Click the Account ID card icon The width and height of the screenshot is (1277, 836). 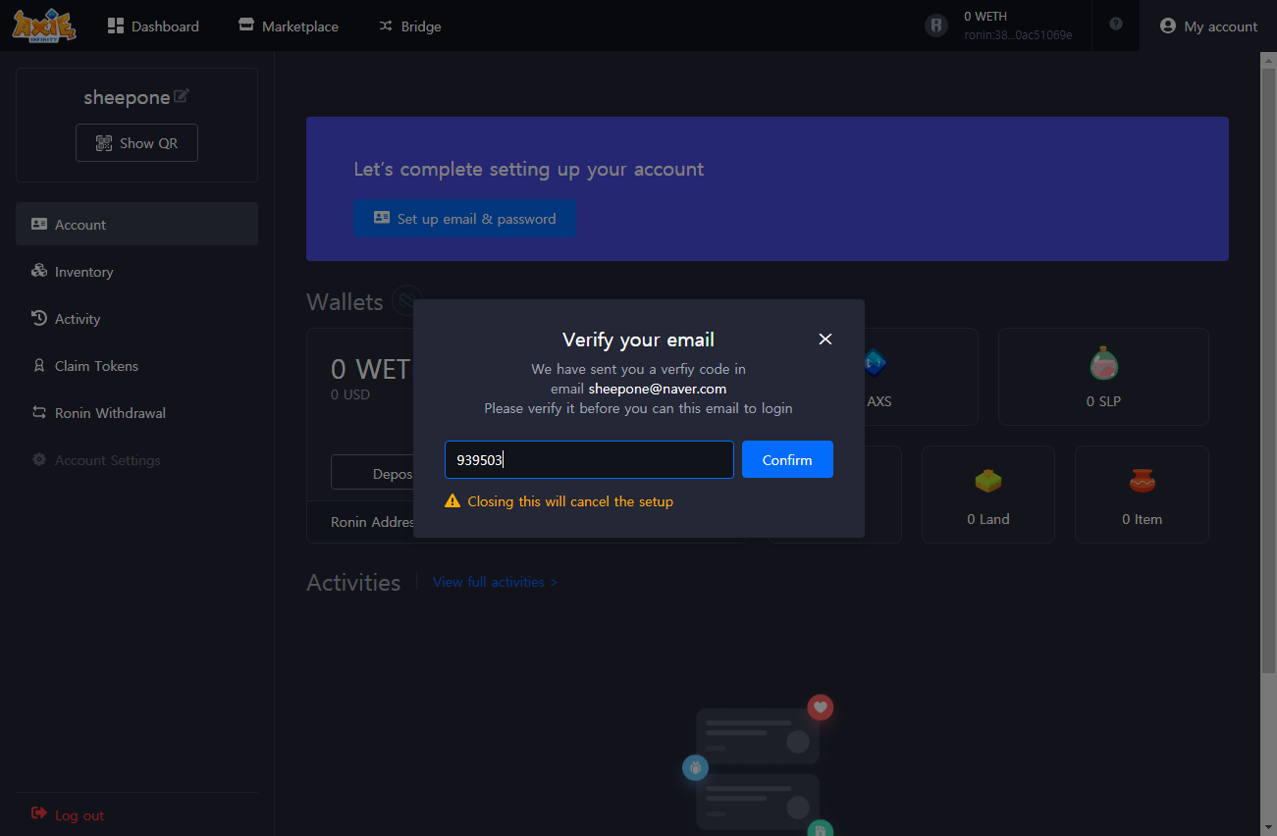click(x=39, y=224)
